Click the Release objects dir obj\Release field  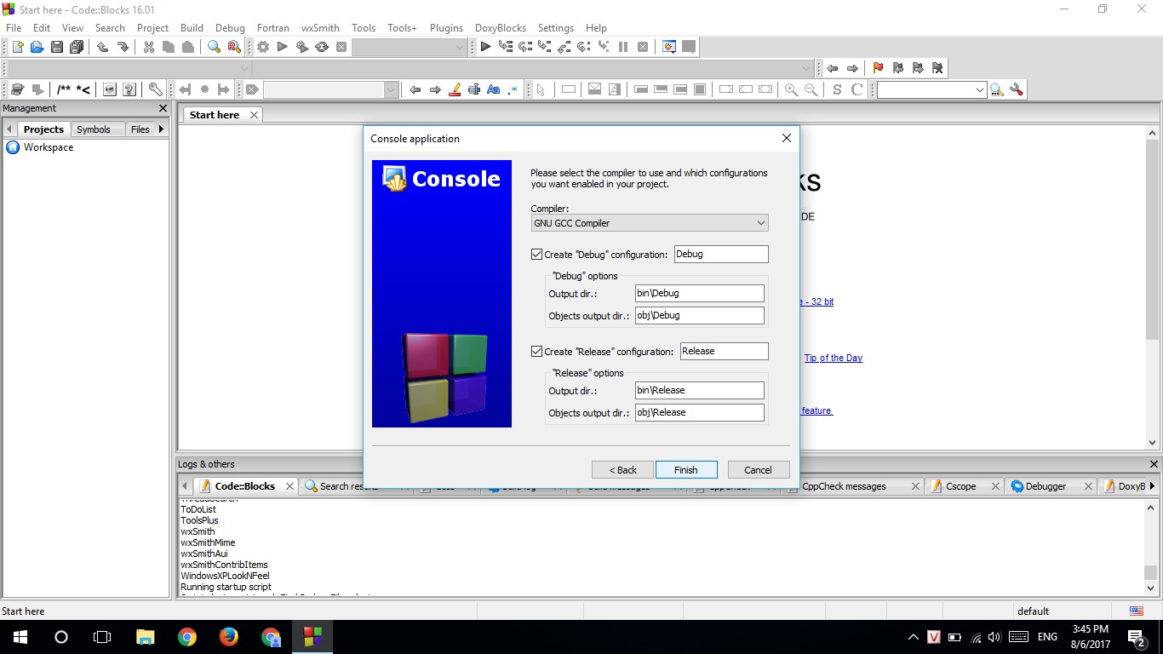700,412
